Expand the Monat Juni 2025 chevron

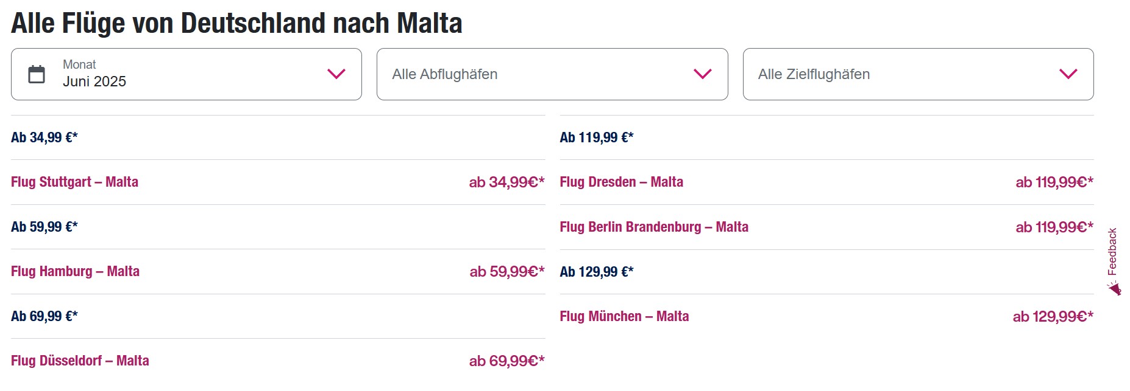[336, 74]
